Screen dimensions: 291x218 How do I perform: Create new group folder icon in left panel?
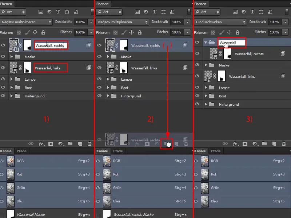tap(70, 144)
